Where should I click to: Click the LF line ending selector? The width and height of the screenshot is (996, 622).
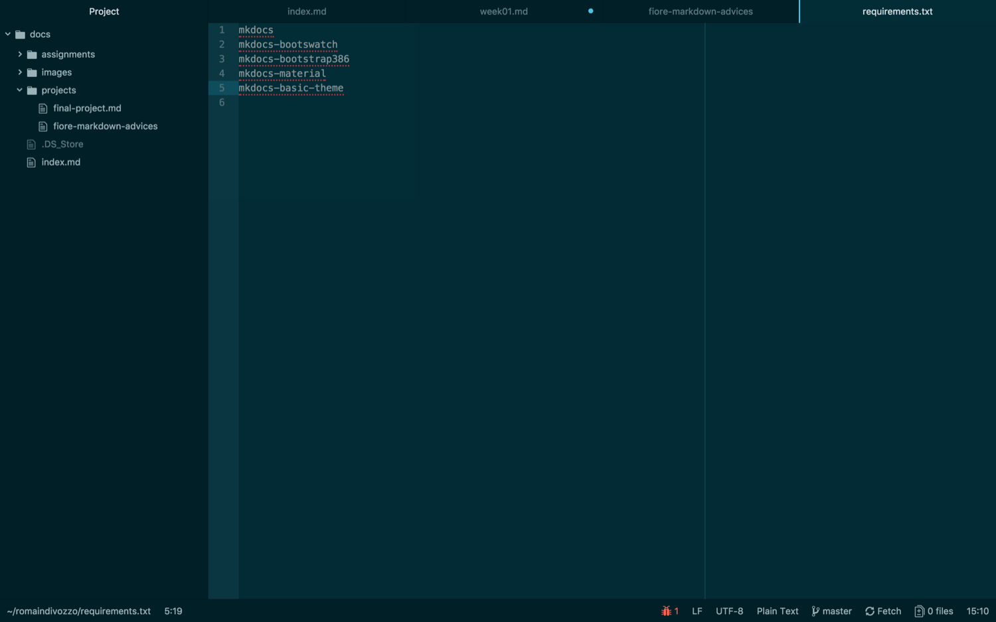697,611
